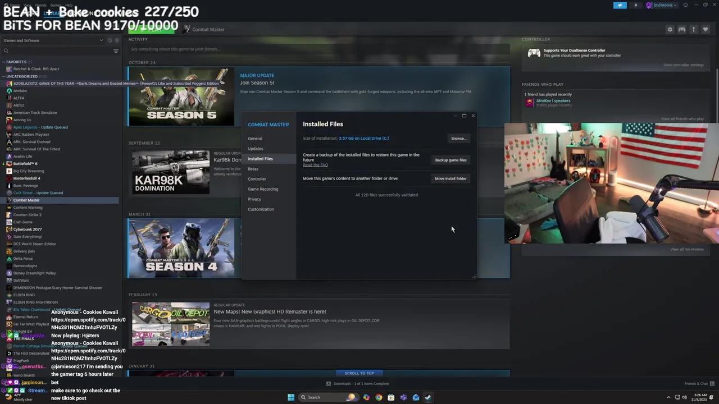The width and height of the screenshot is (719, 404).
Task: Open the library advanced filter icon
Action: coord(116,51)
